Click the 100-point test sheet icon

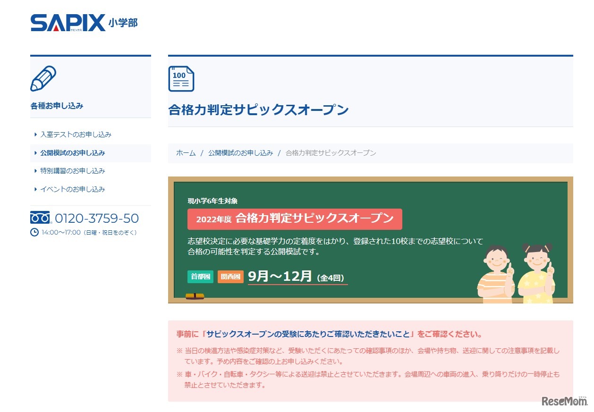point(181,78)
